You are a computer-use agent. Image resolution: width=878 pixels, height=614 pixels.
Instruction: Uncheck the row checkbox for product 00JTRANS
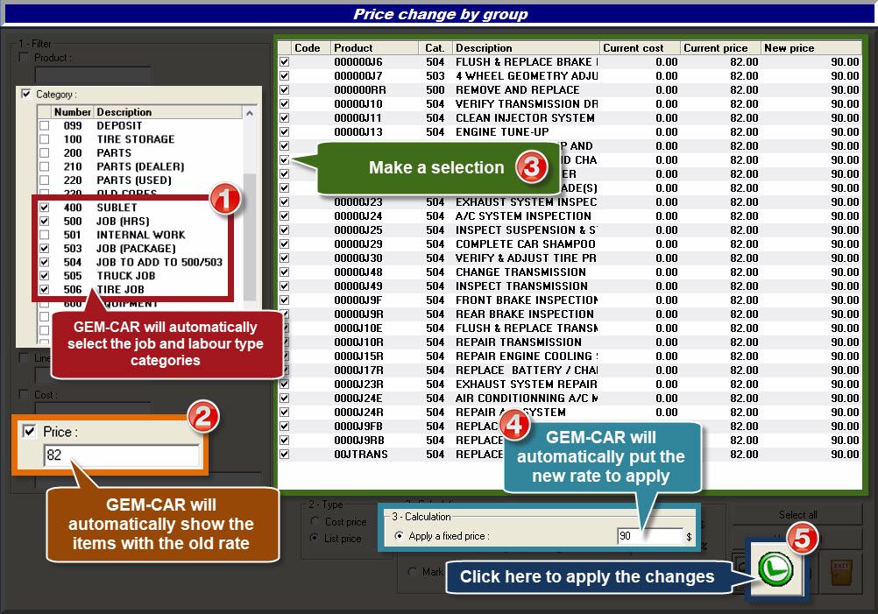click(285, 454)
